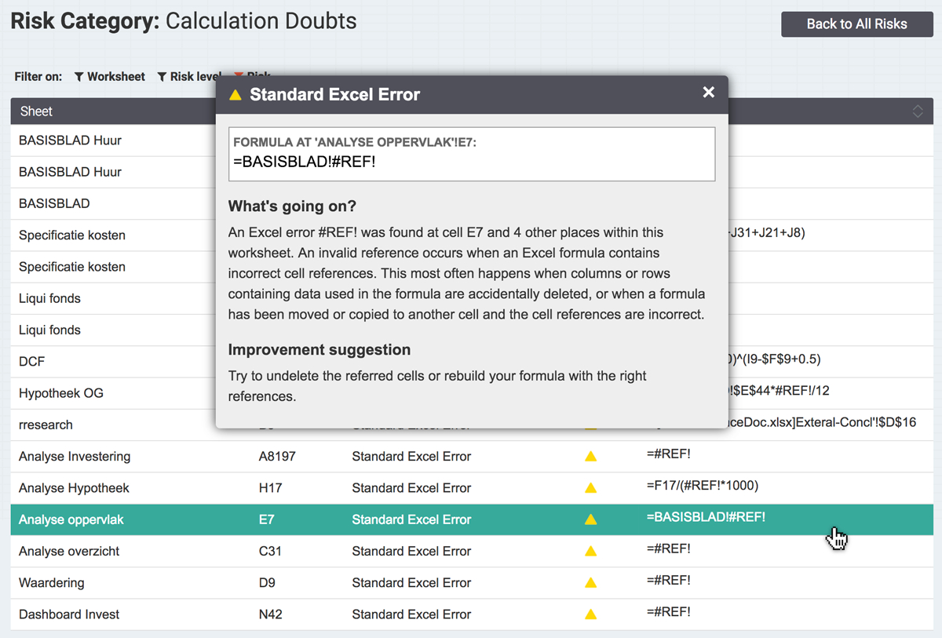942x638 pixels.
Task: Close the Standard Excel Error popup
Action: (x=708, y=93)
